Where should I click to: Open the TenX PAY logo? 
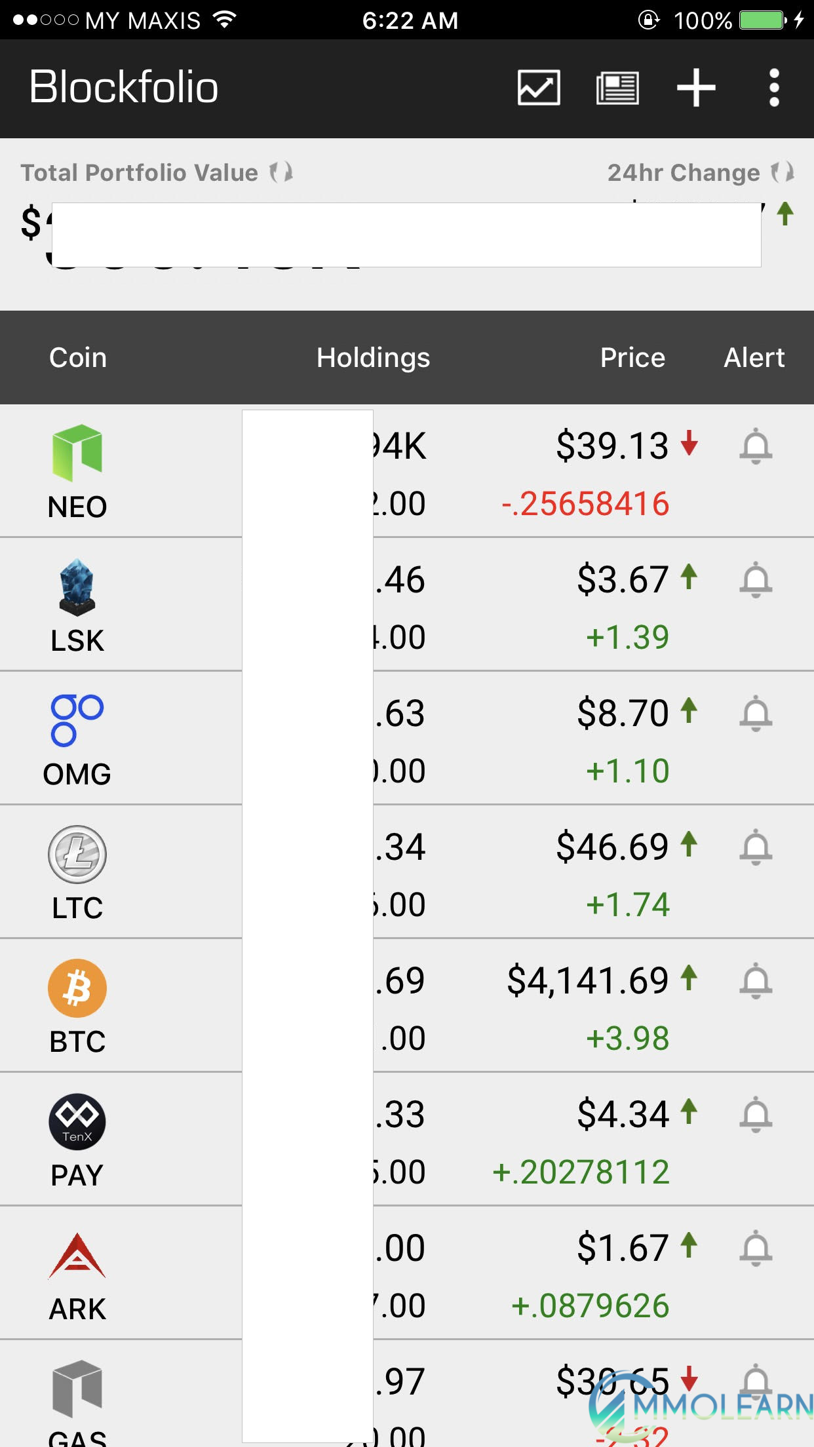[77, 1122]
